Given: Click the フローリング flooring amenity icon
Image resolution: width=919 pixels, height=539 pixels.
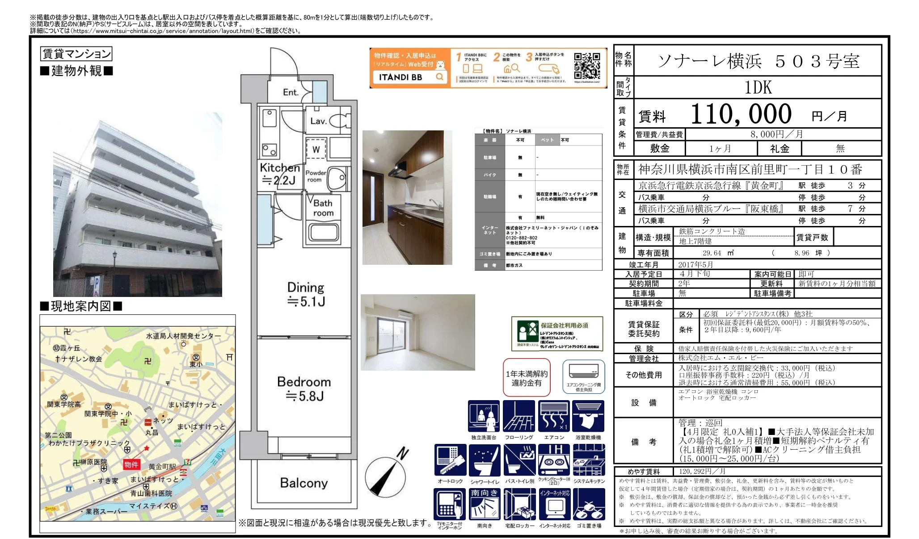Looking at the screenshot, I should [x=519, y=416].
